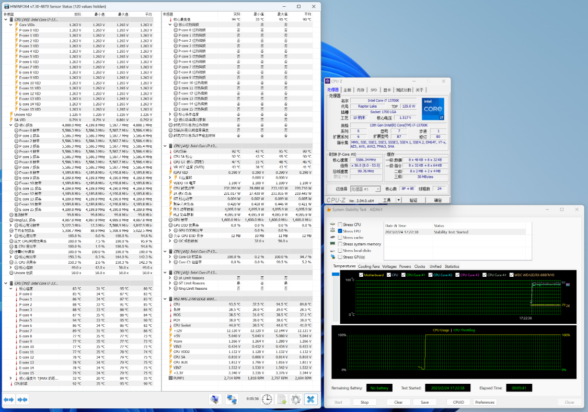The height and width of the screenshot is (412, 588).
Task: Open HWiNFO sensor settings gear icon
Action: click(296, 399)
